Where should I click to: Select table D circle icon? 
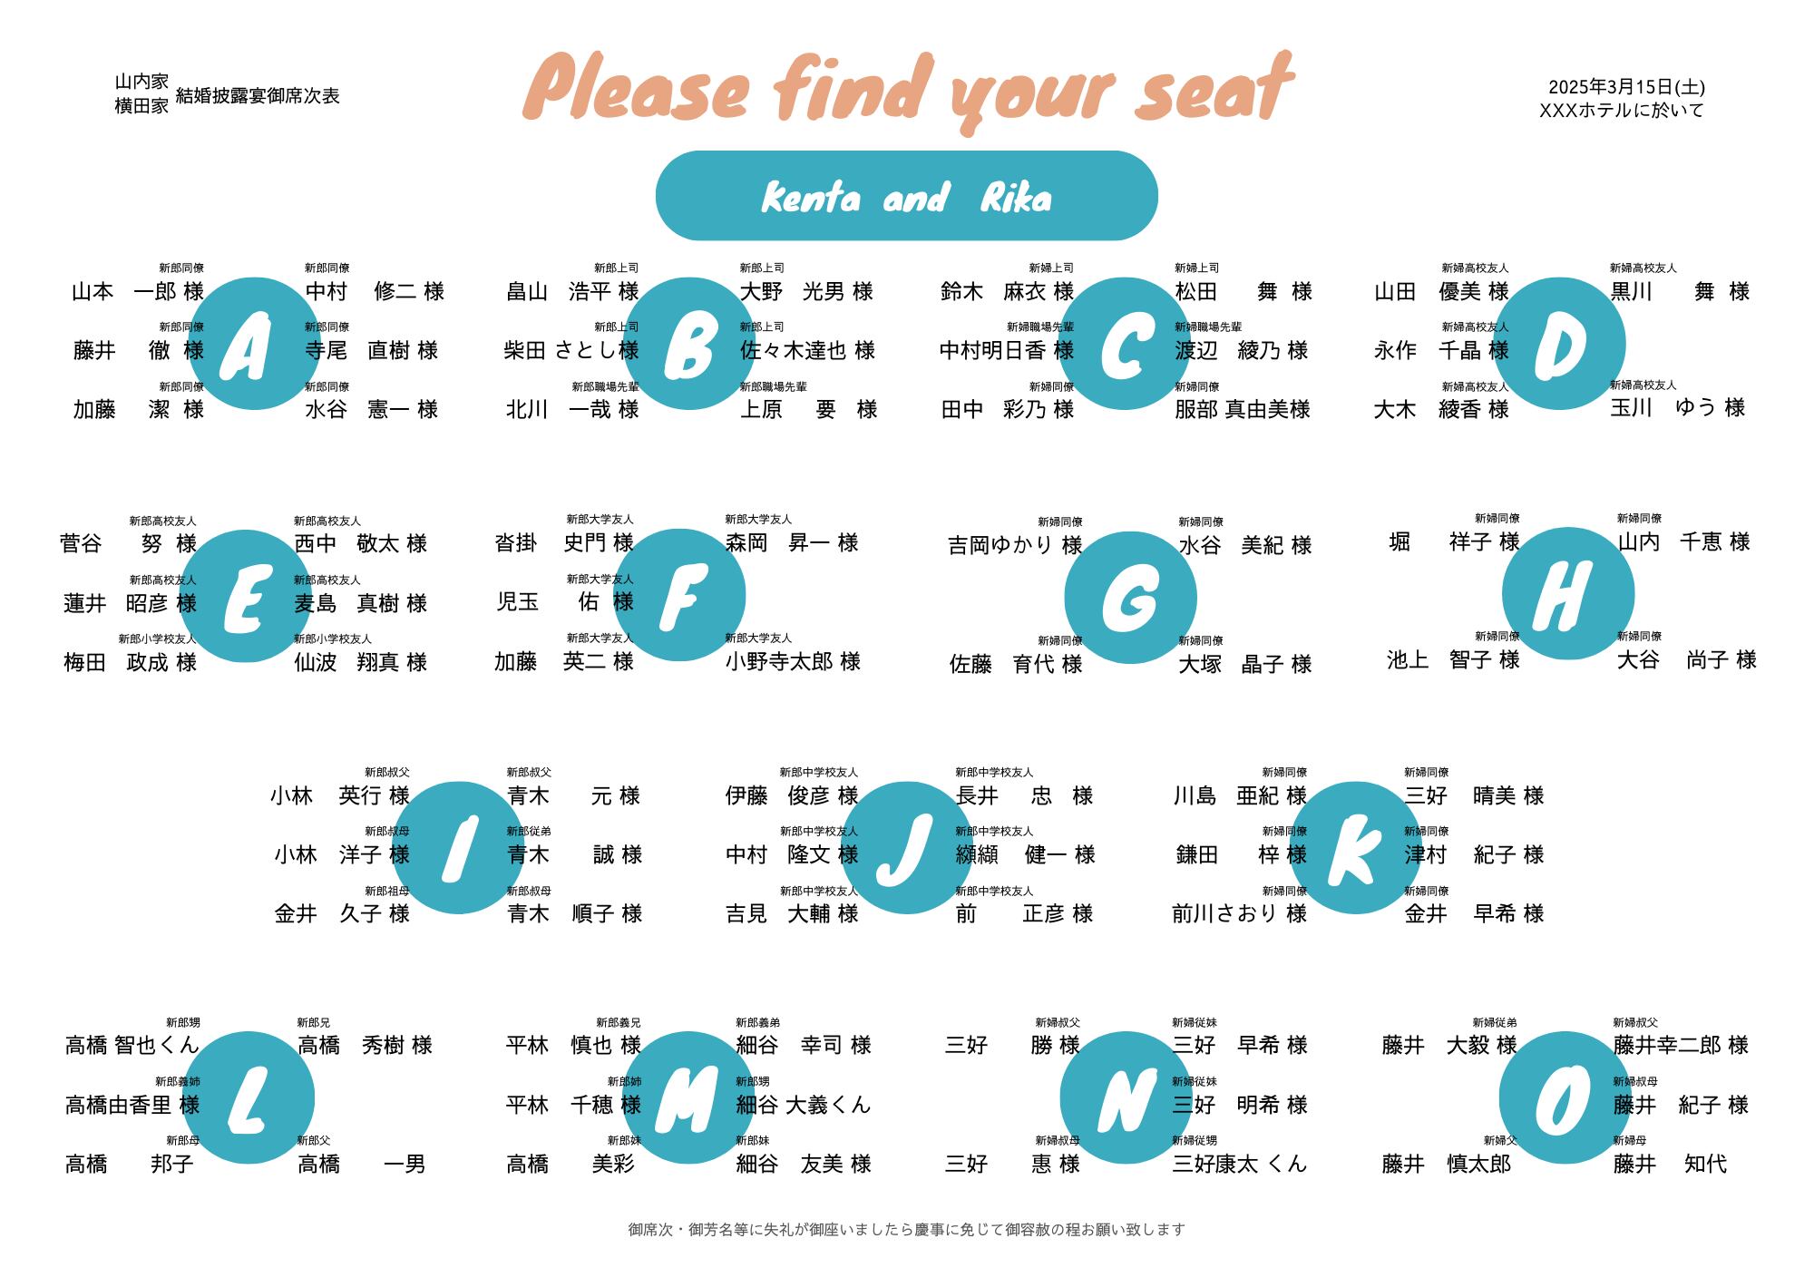1559,344
